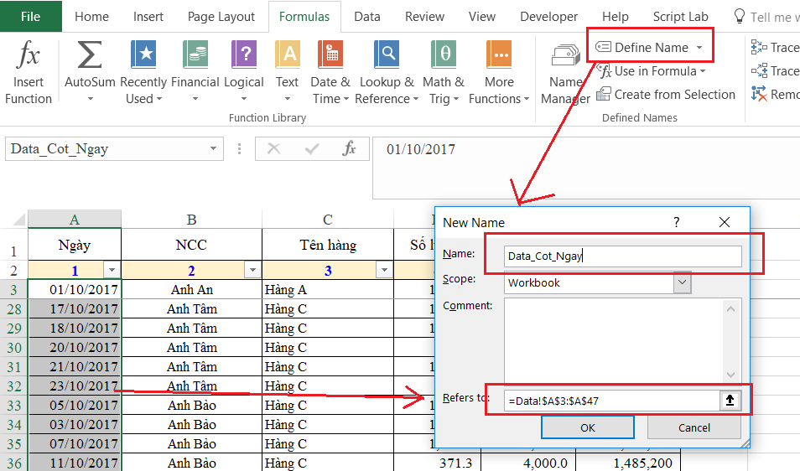Click the collapse dialog button in Refers to
800x471 pixels.
pyautogui.click(x=730, y=401)
